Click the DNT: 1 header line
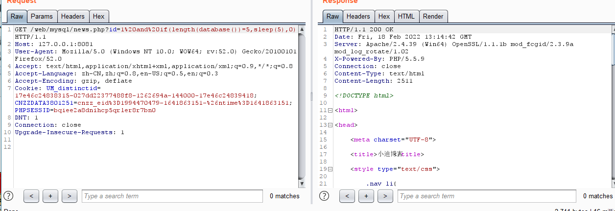The height and width of the screenshot is (211, 615). pyautogui.click(x=26, y=117)
